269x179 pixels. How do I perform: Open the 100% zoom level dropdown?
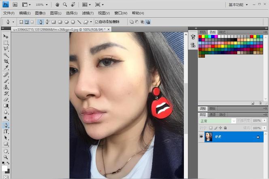42,5
